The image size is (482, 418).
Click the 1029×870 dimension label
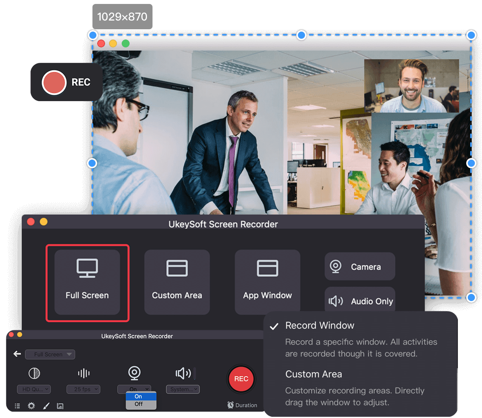pos(122,17)
